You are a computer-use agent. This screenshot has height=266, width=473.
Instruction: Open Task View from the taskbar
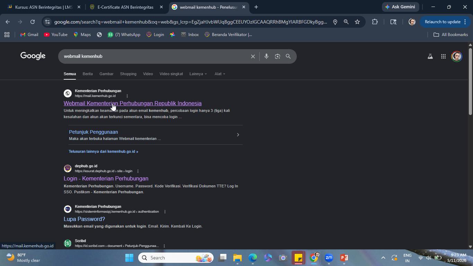point(222,258)
